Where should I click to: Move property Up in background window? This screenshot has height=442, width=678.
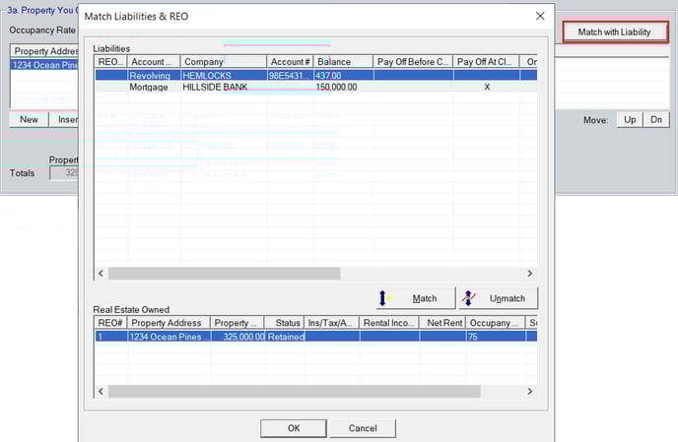[630, 120]
